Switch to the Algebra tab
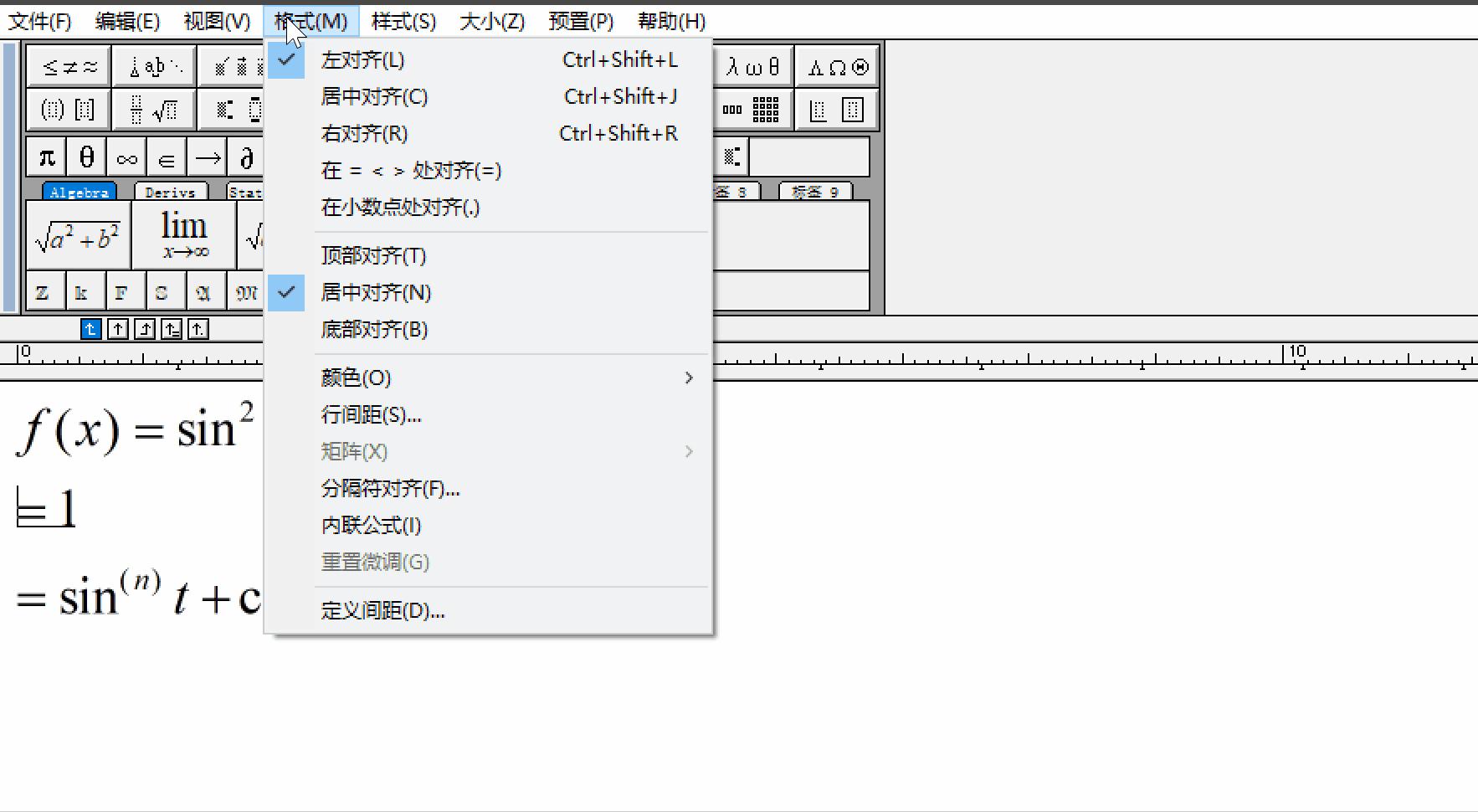 click(x=80, y=192)
